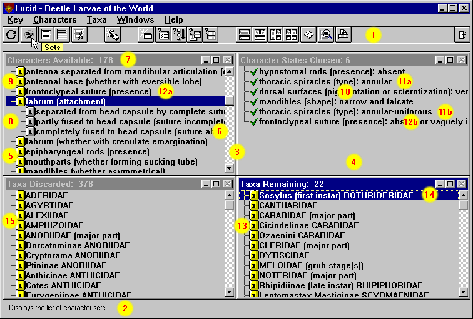Select 'separated from head capsule by complete suture' state

click(x=130, y=111)
